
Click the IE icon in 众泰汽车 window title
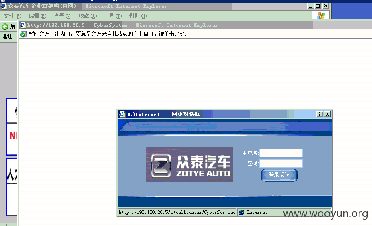3,6
